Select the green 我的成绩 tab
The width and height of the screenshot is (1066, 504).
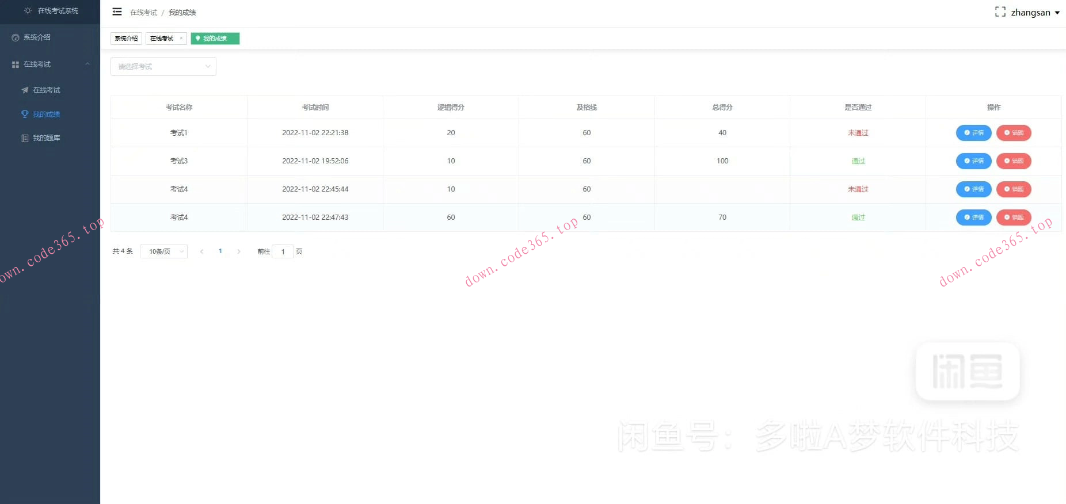(x=215, y=38)
